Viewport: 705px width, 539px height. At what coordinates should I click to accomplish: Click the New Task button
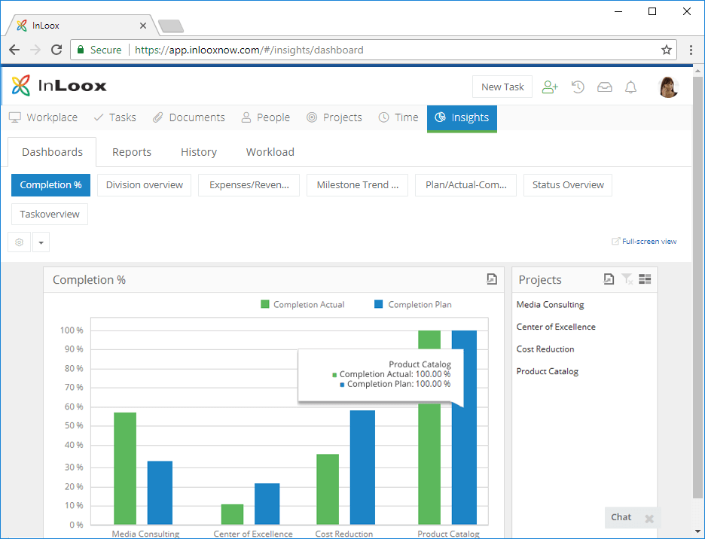(x=502, y=87)
